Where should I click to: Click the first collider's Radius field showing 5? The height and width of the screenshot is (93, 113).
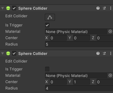coord(79,44)
